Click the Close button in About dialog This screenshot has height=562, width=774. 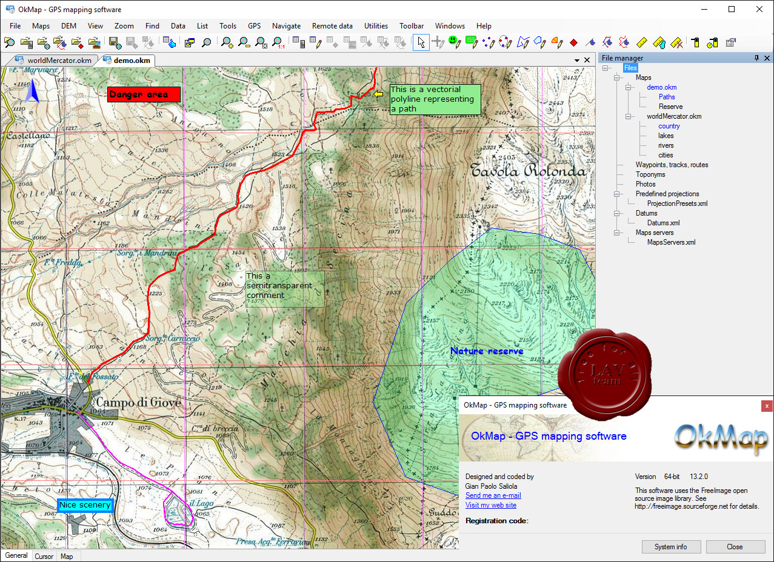pos(735,547)
